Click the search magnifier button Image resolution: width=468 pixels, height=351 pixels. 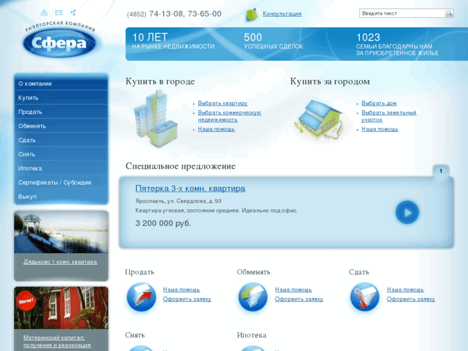point(449,14)
